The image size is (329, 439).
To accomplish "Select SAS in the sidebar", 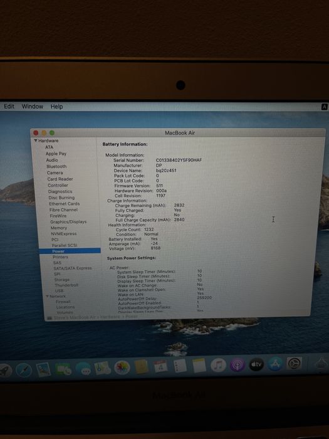I will (x=57, y=263).
